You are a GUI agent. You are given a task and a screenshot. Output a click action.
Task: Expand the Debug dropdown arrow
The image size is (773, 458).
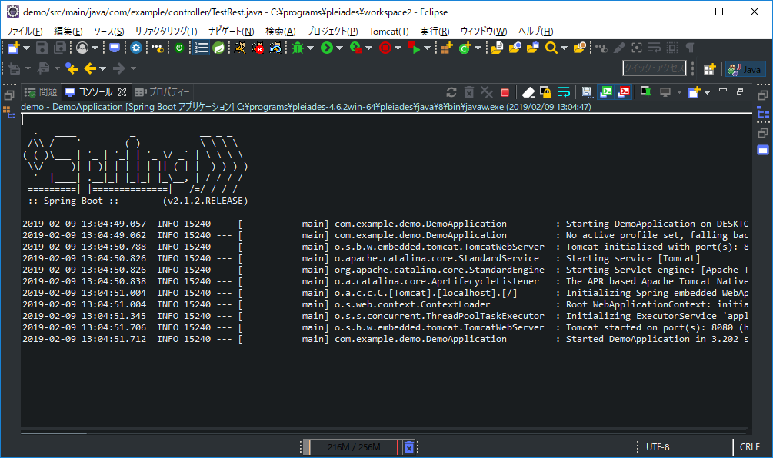coord(310,48)
